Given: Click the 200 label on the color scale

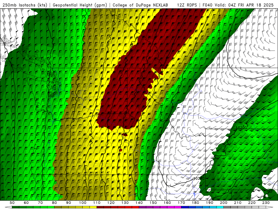Looking at the screenshot, I should (223, 203).
